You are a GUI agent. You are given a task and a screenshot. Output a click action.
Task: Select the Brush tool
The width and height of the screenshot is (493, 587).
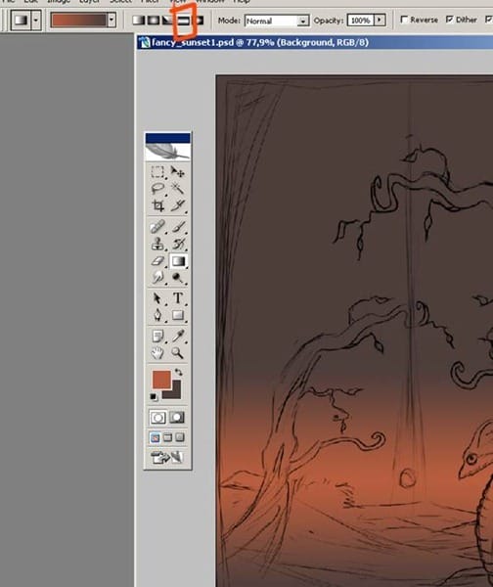tap(177, 227)
